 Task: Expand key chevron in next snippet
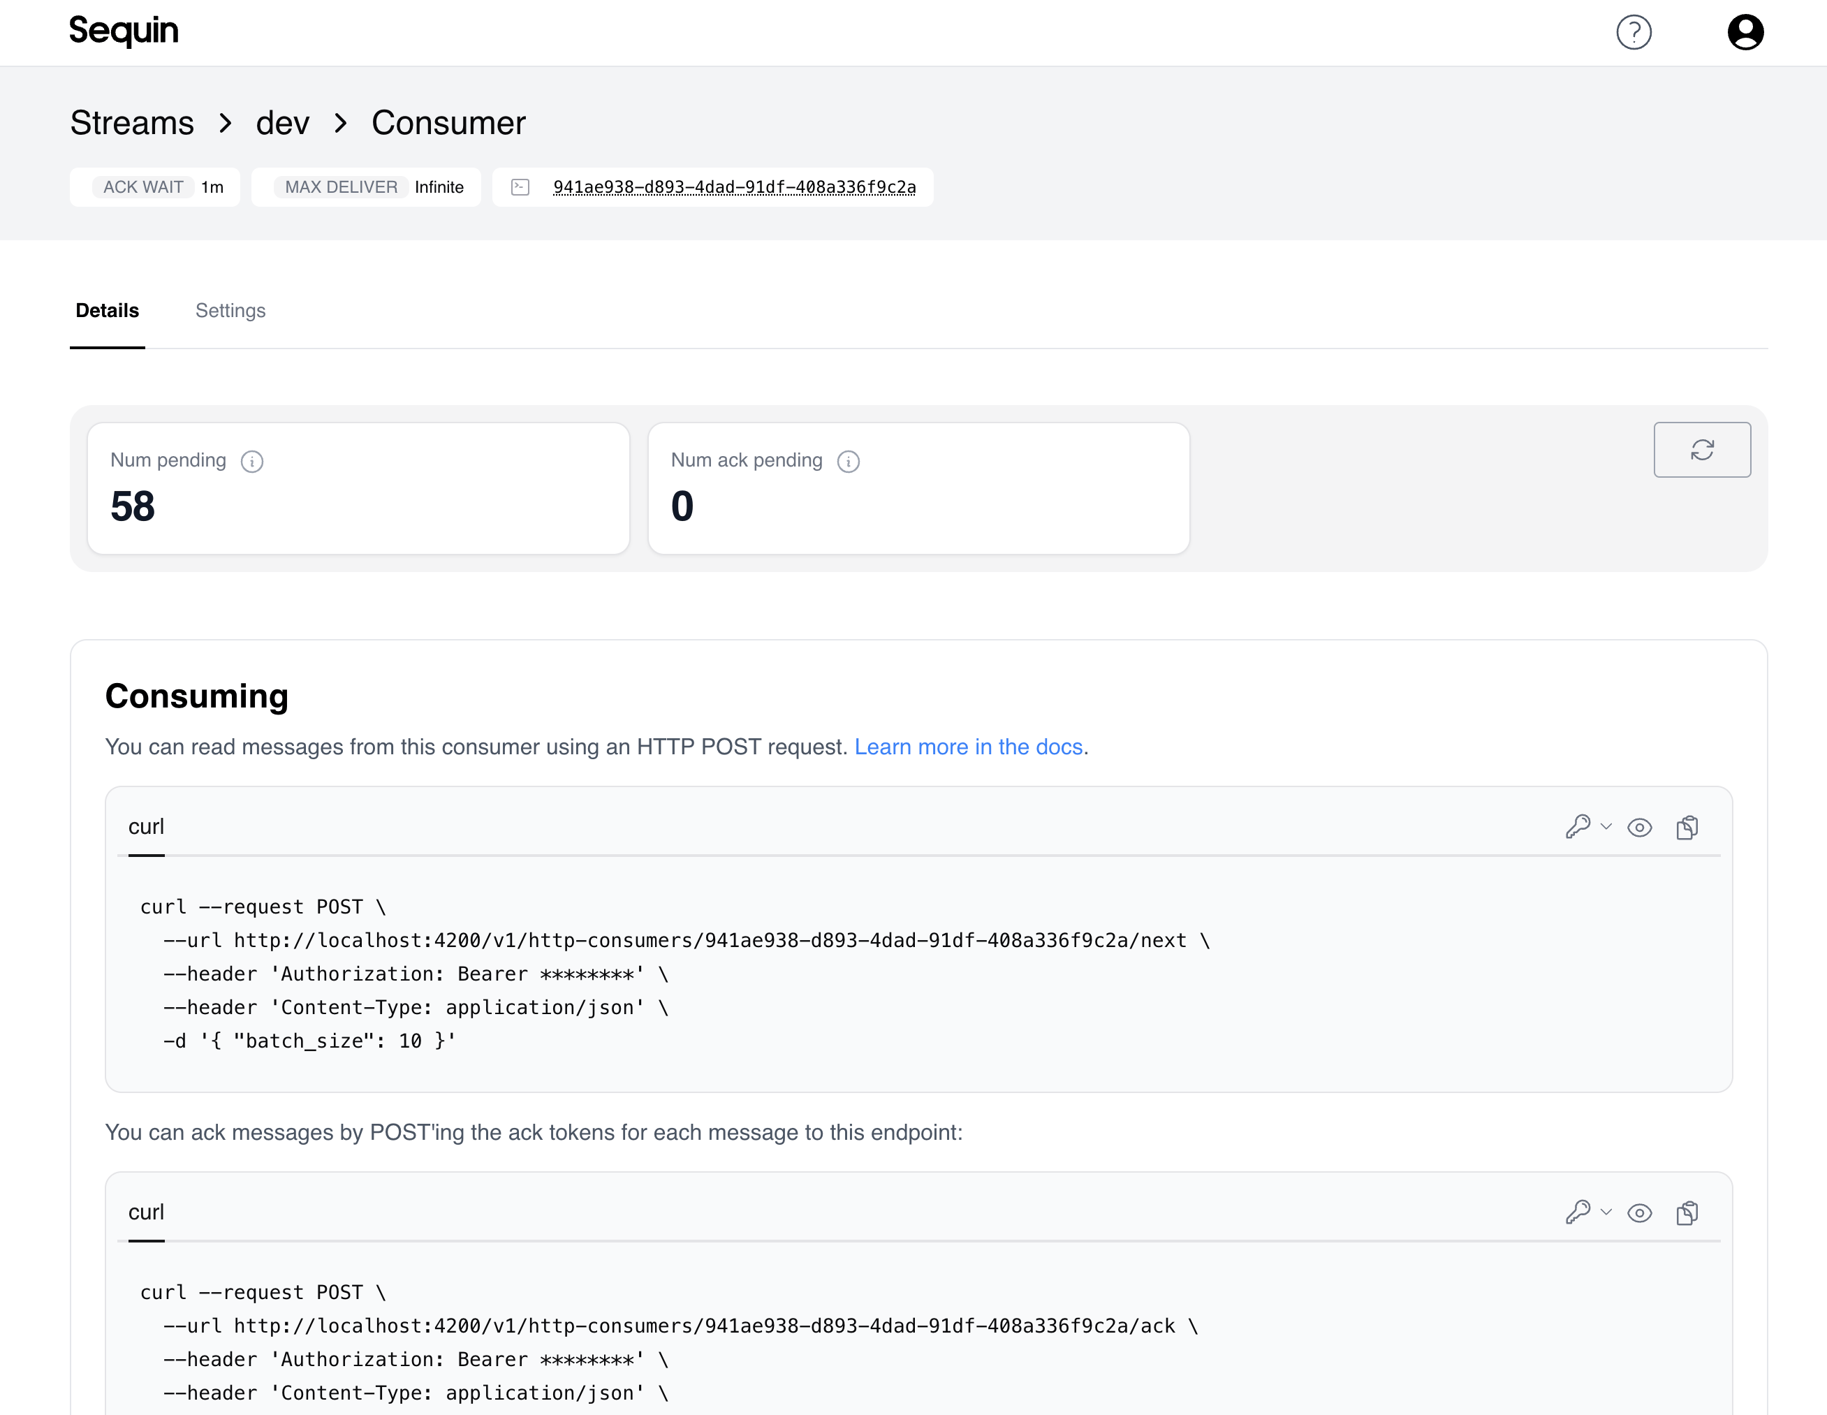pos(1606,827)
